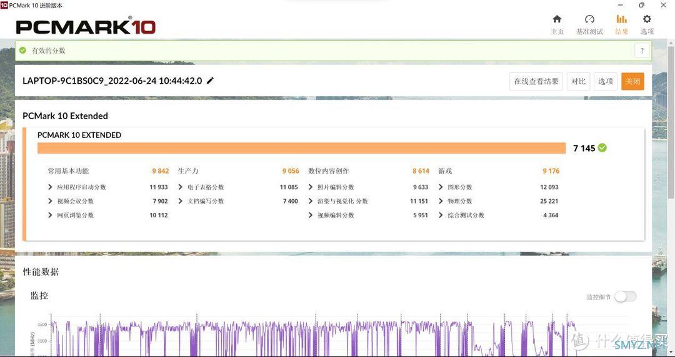Image resolution: width=675 pixels, height=357 pixels.
Task: Click the PCMark 10 title bar icon
Action: (x=4, y=5)
